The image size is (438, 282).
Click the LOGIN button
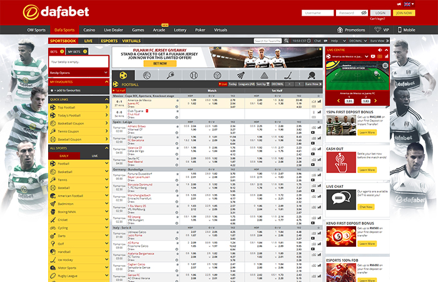click(380, 13)
